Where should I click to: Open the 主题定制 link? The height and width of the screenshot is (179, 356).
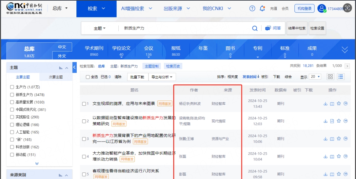click(152, 66)
